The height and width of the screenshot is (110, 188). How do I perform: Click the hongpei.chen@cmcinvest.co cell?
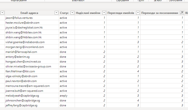[32, 62]
